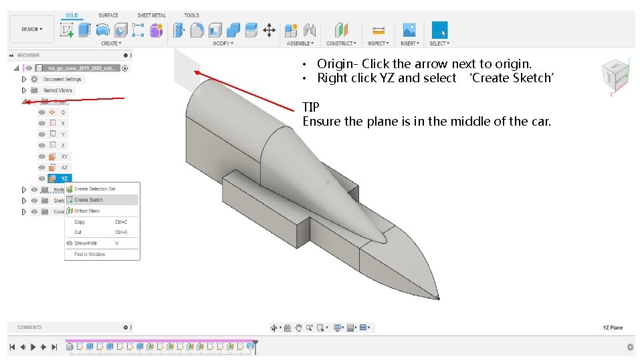Click the Look At icon in navigation bar
The height and width of the screenshot is (361, 642).
pos(288,328)
